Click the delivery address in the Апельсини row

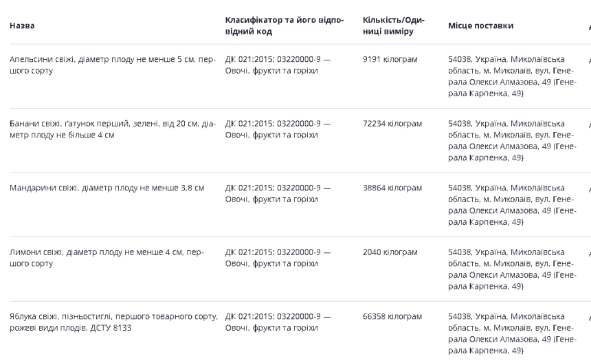(511, 76)
